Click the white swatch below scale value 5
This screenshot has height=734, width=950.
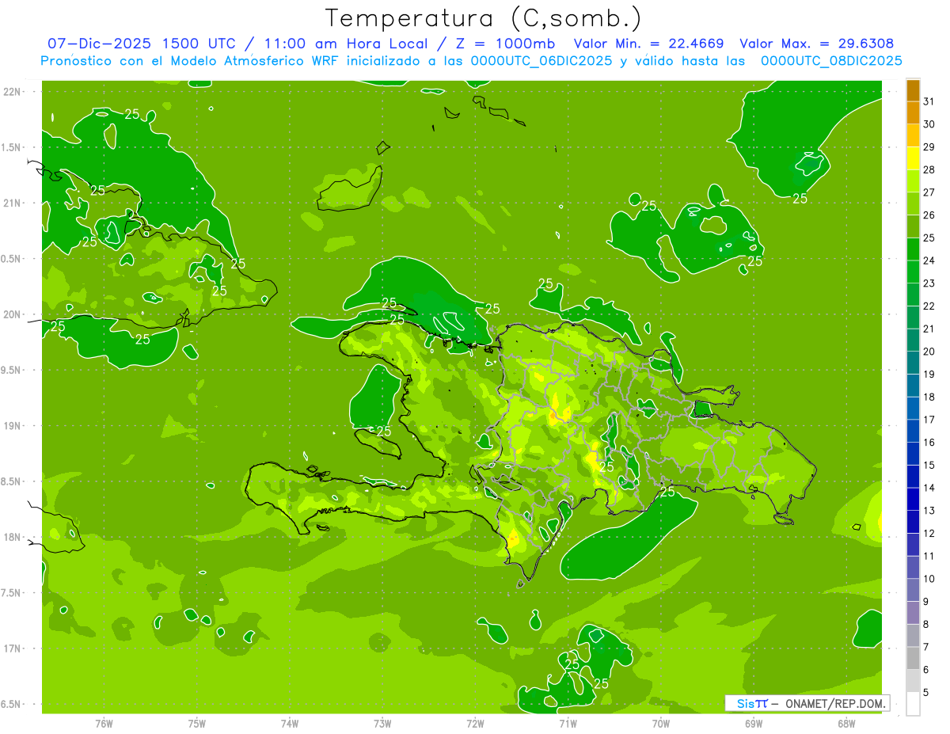tap(914, 704)
